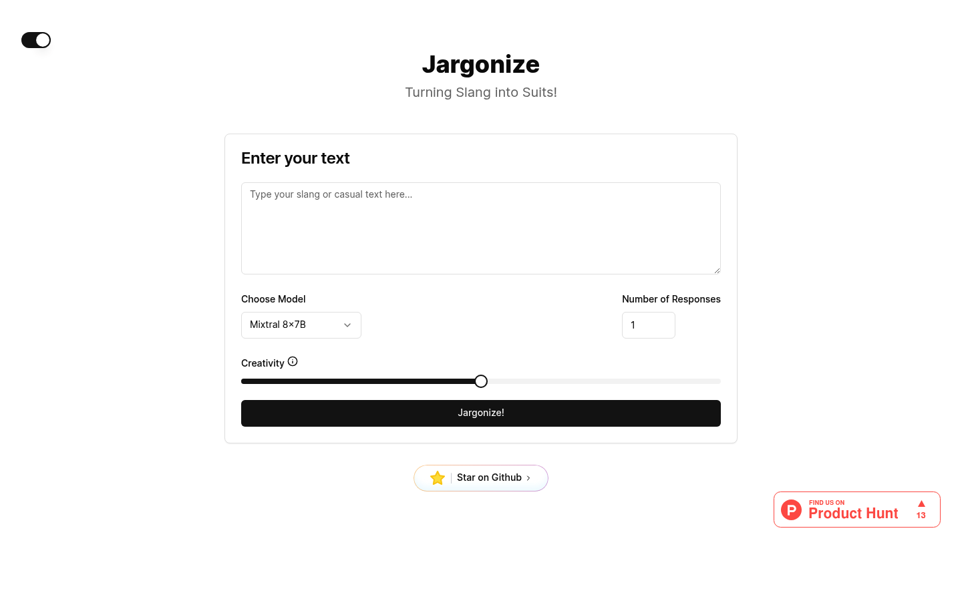Viewport: 962px width, 601px height.
Task: Click the Product Hunt "P" logo
Action: point(791,509)
